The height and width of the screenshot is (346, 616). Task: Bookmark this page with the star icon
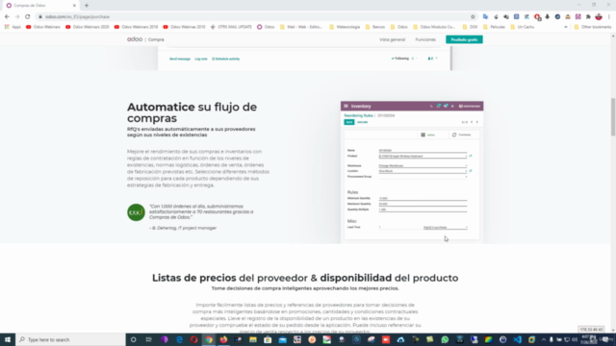(x=473, y=17)
